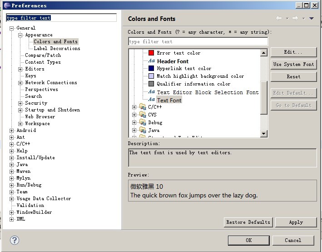Expand the CVS category in fonts list

click(134, 115)
